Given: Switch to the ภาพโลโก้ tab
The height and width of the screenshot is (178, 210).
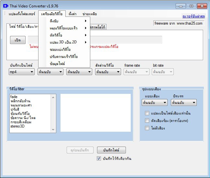Looking at the screenshot, I should tap(98, 27).
